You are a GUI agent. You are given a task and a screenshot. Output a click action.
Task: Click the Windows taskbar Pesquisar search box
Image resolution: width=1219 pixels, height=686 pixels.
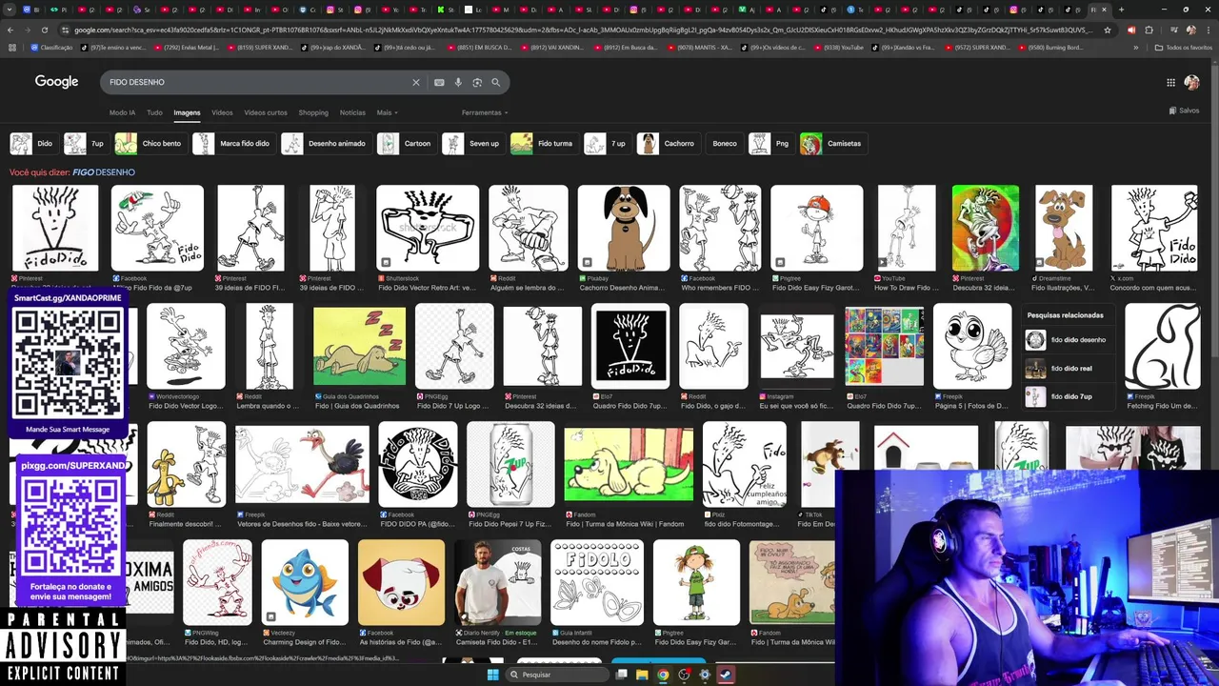tap(555, 675)
